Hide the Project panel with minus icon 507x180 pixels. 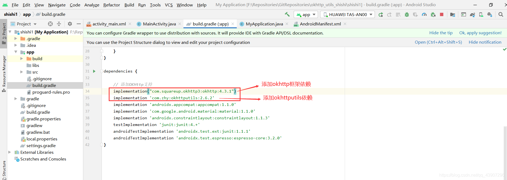tap(79, 24)
